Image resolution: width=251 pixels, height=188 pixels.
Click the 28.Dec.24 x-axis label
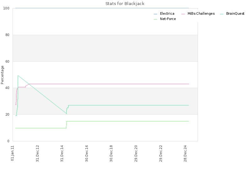185,154
